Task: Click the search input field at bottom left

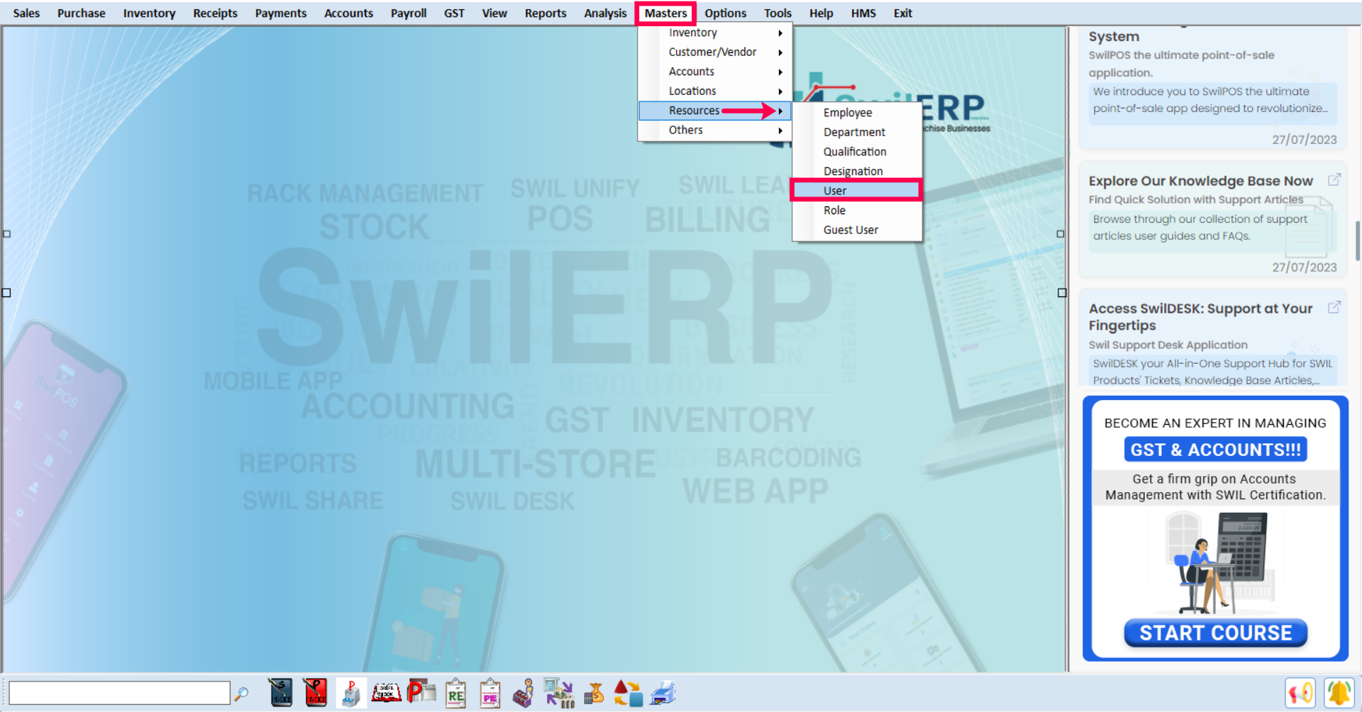Action: pyautogui.click(x=119, y=693)
